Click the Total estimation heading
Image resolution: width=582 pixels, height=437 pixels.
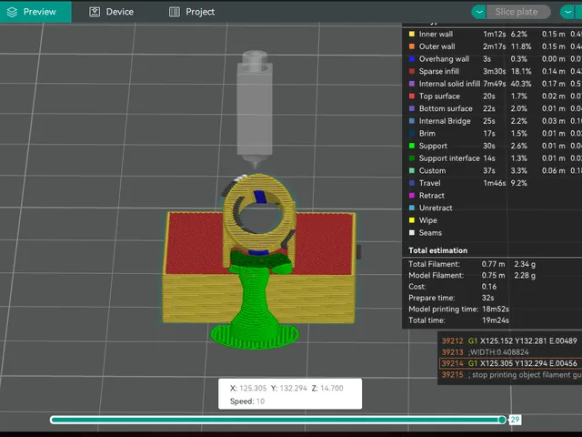pos(438,250)
